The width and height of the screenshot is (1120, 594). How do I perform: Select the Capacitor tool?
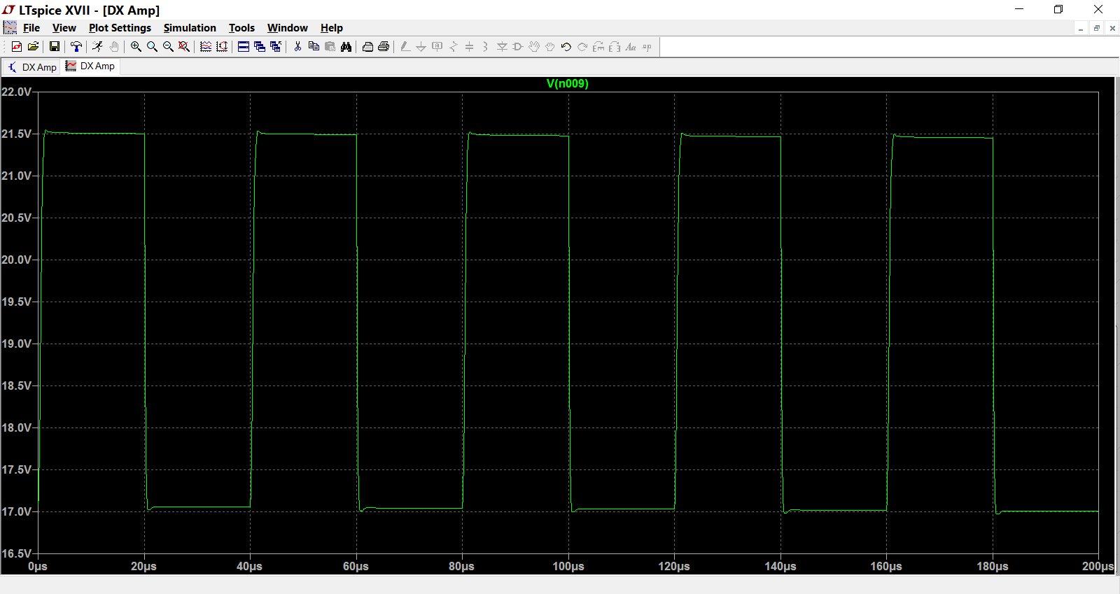(x=470, y=47)
